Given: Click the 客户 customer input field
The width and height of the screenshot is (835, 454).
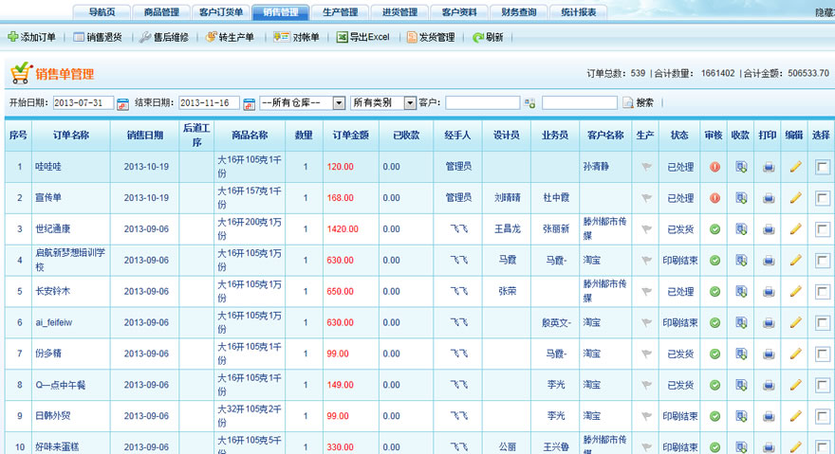Looking at the screenshot, I should pyautogui.click(x=482, y=102).
